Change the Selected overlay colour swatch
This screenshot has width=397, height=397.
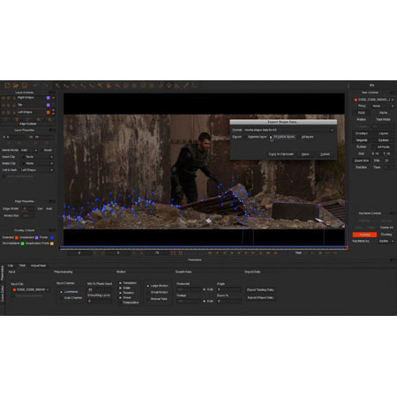(x=17, y=237)
